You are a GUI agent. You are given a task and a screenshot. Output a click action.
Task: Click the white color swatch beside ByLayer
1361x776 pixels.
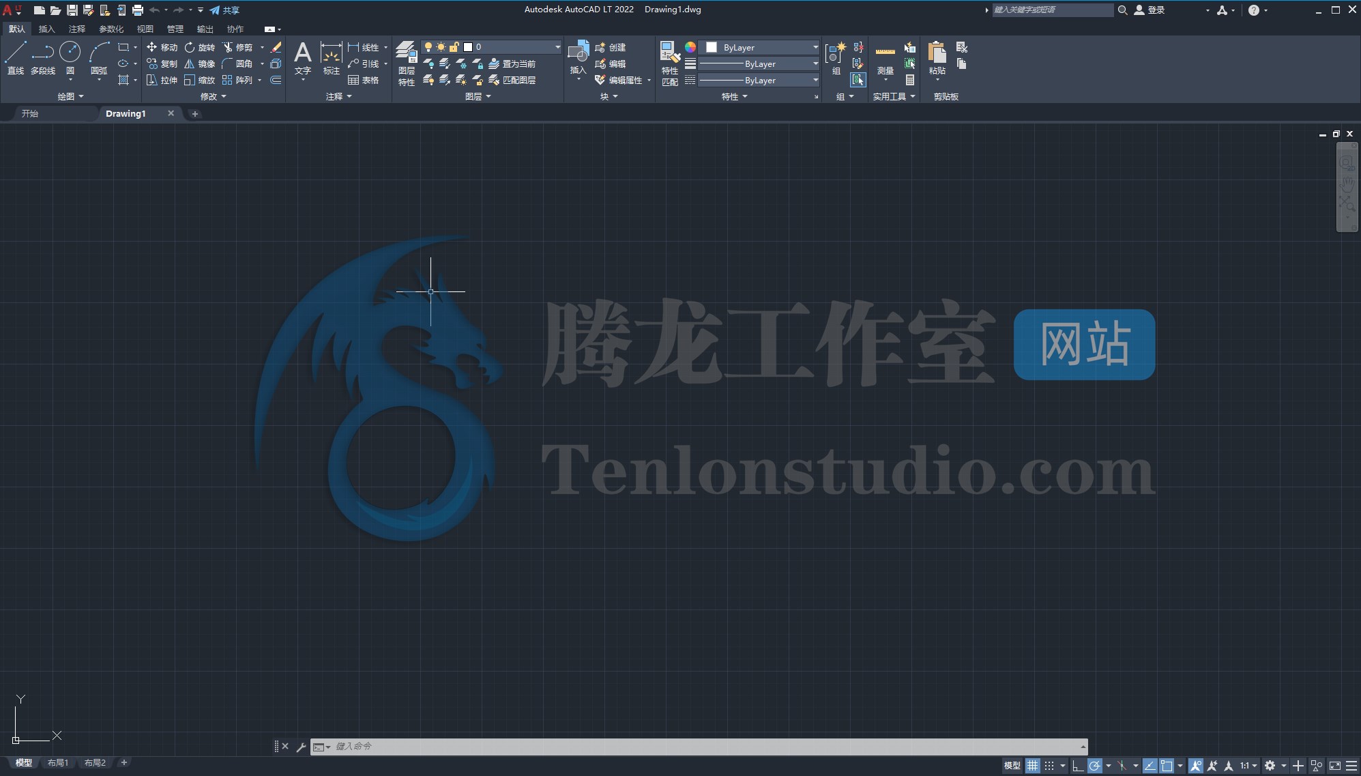712,47
